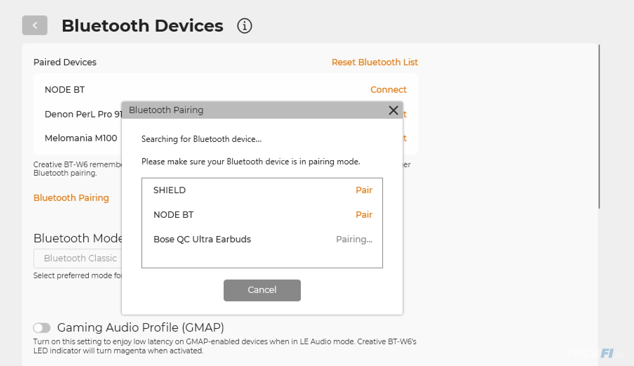
Task: Click the Pairing... status for Bose earbuds
Action: point(354,240)
